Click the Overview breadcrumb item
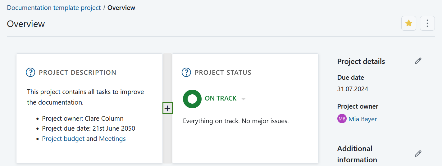This screenshot has height=166, width=442. pyautogui.click(x=121, y=8)
